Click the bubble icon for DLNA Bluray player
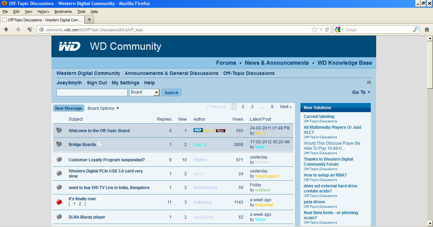433x227 pixels. 59,217
